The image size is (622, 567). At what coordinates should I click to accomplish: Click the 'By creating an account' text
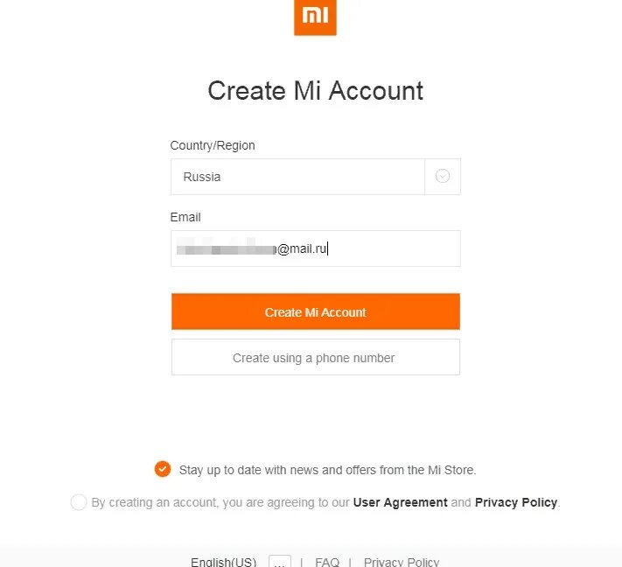click(219, 502)
